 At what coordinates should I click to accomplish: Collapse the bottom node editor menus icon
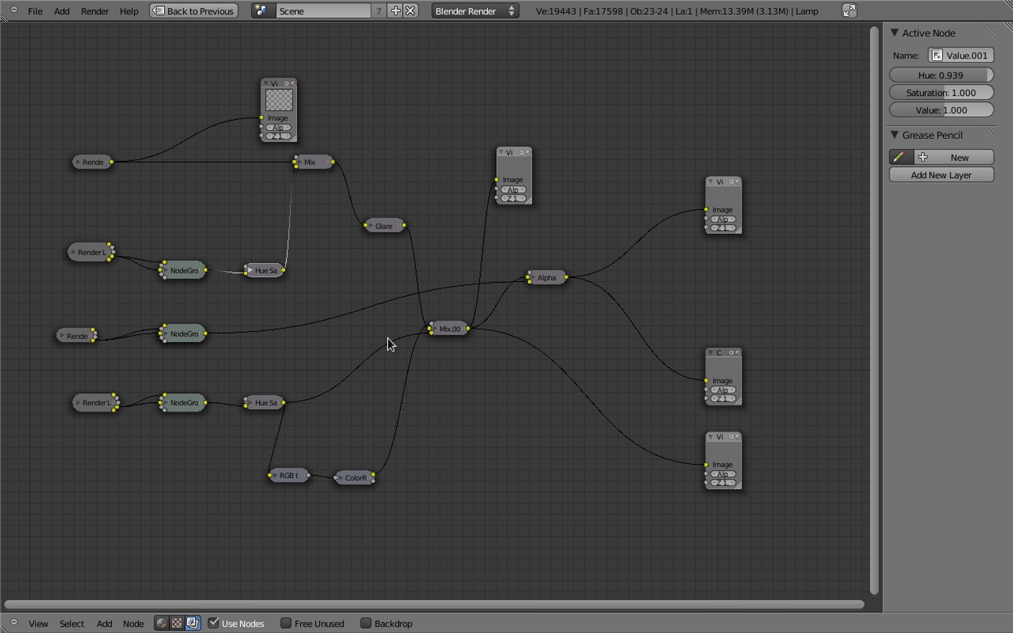coord(14,622)
